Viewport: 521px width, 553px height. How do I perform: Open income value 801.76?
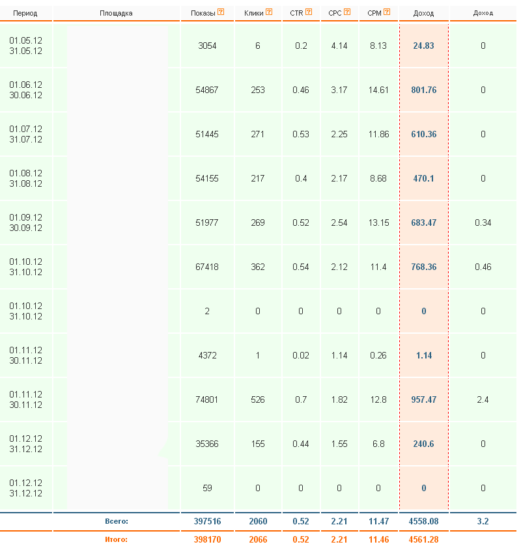click(x=423, y=90)
